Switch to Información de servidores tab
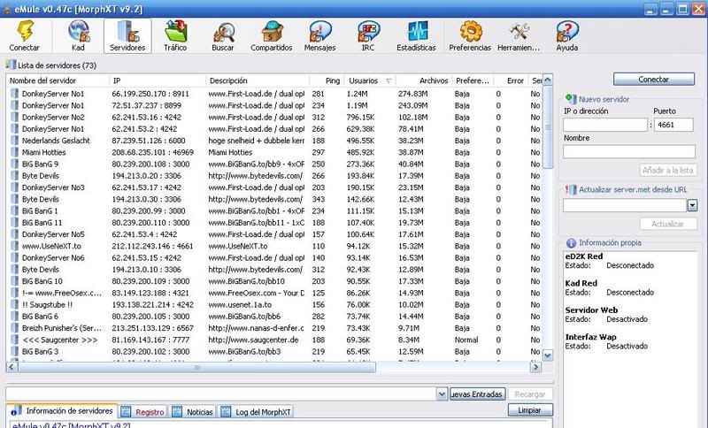This screenshot has width=708, height=428. point(62,411)
